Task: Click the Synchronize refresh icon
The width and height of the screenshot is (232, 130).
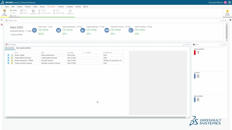Action: pyautogui.click(x=70, y=11)
